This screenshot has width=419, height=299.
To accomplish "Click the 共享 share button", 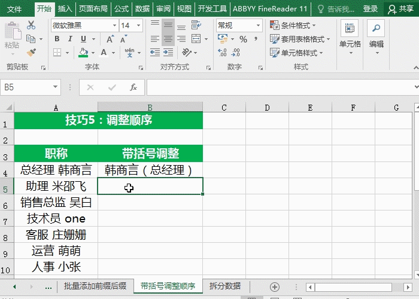I will [401, 9].
